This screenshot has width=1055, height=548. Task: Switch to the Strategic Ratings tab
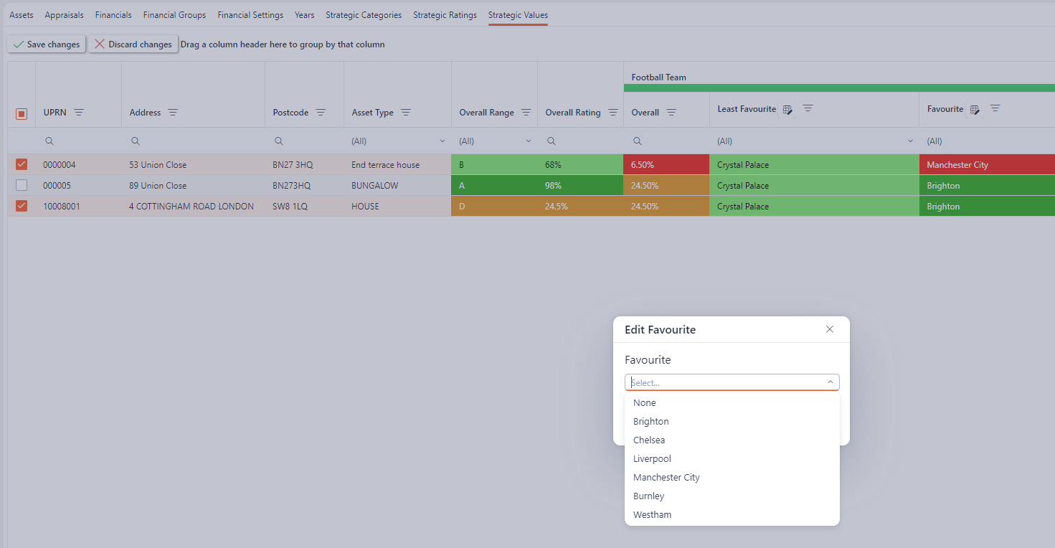coord(445,15)
